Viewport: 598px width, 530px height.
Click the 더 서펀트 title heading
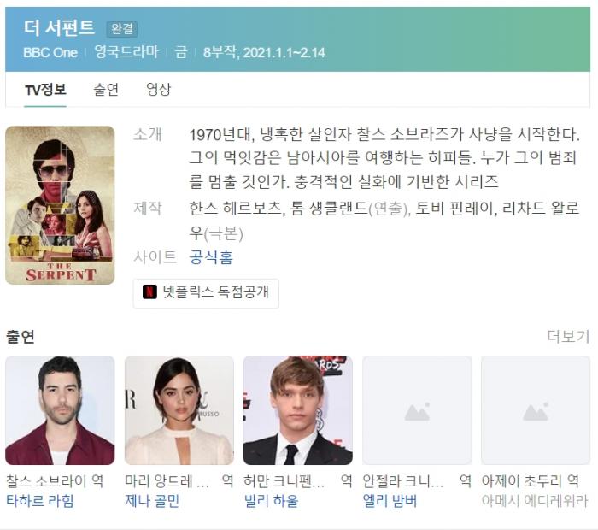tap(59, 28)
